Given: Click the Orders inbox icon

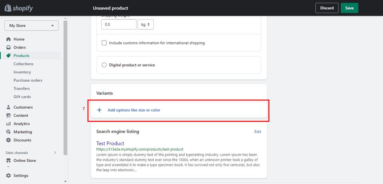Looking at the screenshot, I should pos(8,47).
